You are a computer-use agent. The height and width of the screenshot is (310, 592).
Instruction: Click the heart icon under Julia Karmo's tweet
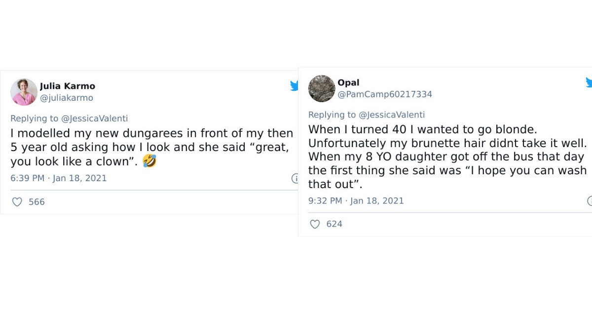click(x=17, y=202)
